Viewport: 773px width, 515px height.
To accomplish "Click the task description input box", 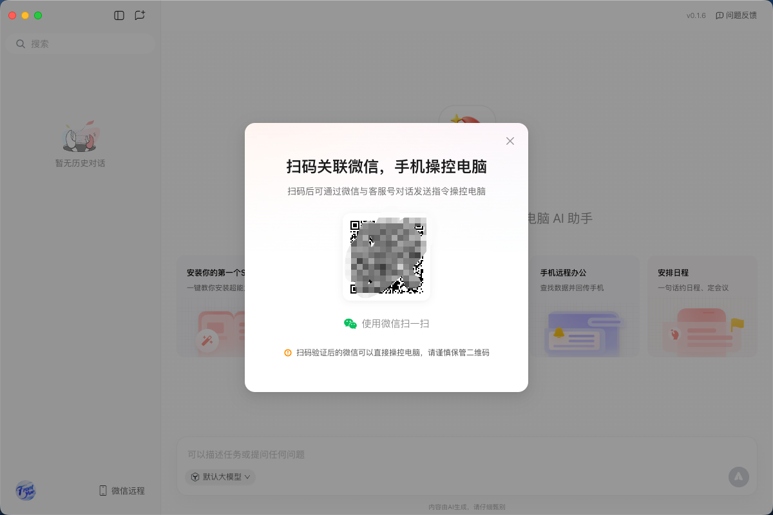I will (466, 454).
